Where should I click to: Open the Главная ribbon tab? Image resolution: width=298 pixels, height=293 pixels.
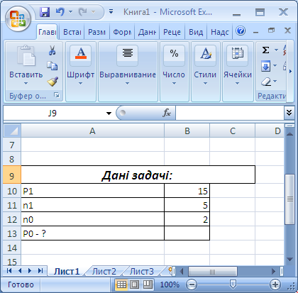(x=47, y=32)
